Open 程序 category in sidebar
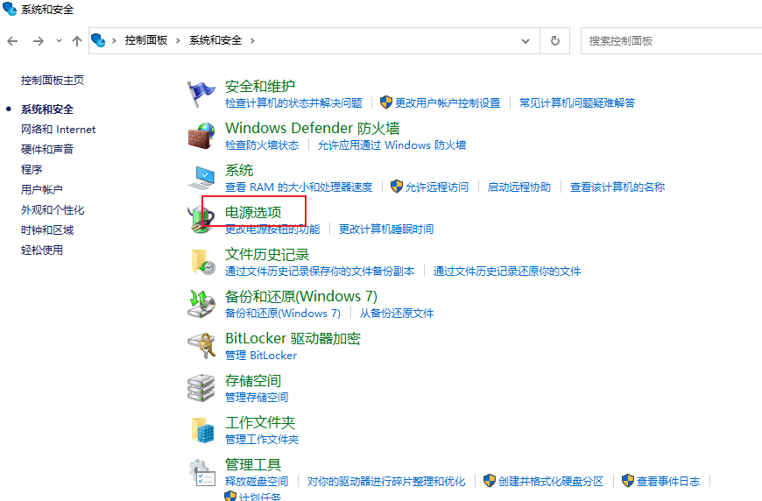 pyautogui.click(x=32, y=170)
